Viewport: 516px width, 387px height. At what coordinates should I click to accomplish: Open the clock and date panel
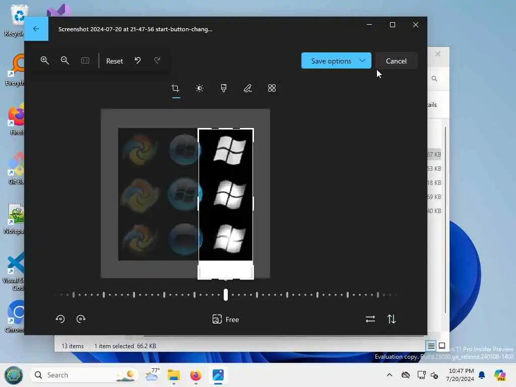pyautogui.click(x=460, y=375)
